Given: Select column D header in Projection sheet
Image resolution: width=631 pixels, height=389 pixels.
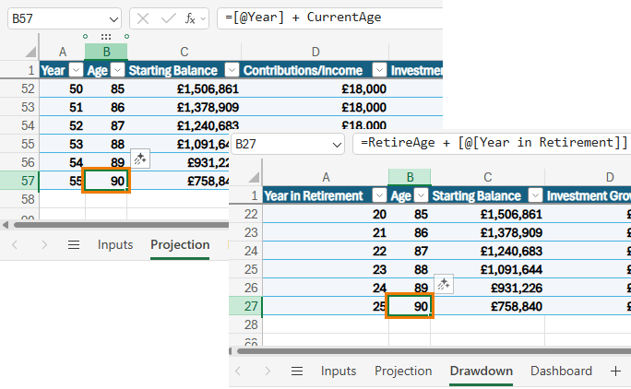Looking at the screenshot, I should coord(315,52).
